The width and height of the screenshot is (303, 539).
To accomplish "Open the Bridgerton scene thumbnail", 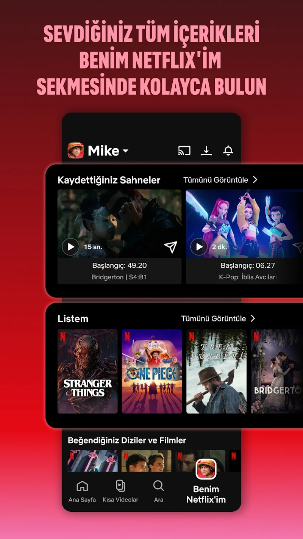I will tap(120, 224).
